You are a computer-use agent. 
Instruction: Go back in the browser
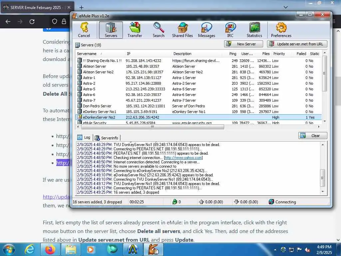click(x=8, y=21)
